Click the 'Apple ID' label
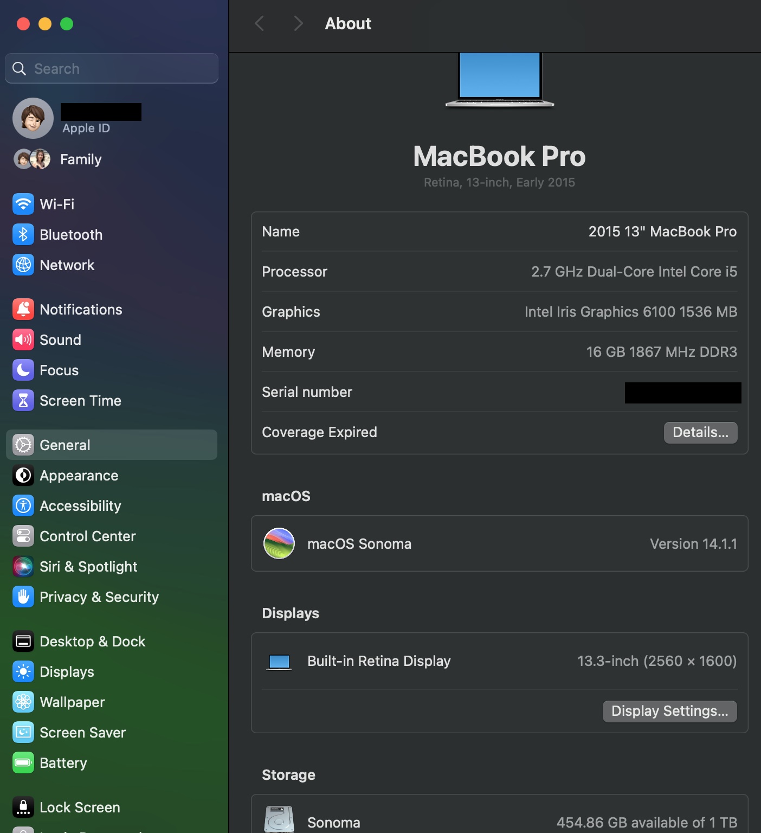This screenshot has width=761, height=833. pyautogui.click(x=86, y=128)
